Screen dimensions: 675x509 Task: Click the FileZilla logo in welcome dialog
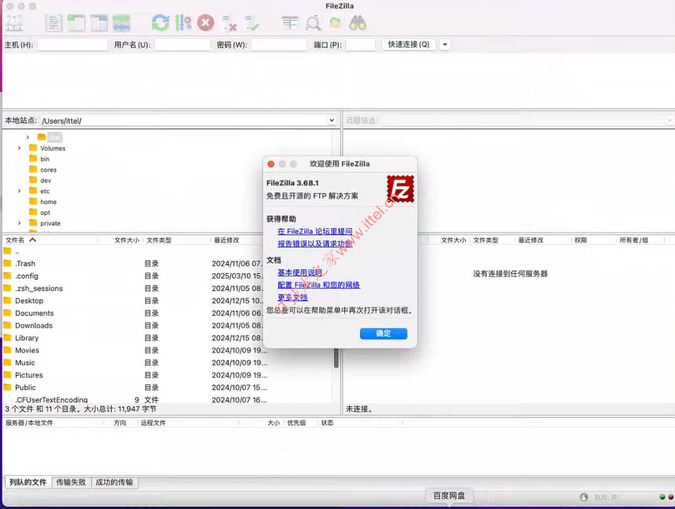[400, 189]
